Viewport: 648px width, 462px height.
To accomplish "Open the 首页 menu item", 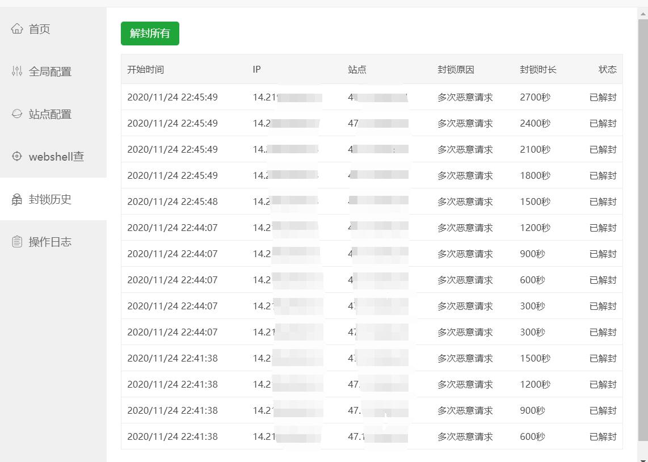I will pyautogui.click(x=40, y=29).
